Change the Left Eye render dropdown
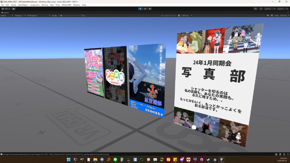This screenshot has height=163, width=290. coord(187,16)
